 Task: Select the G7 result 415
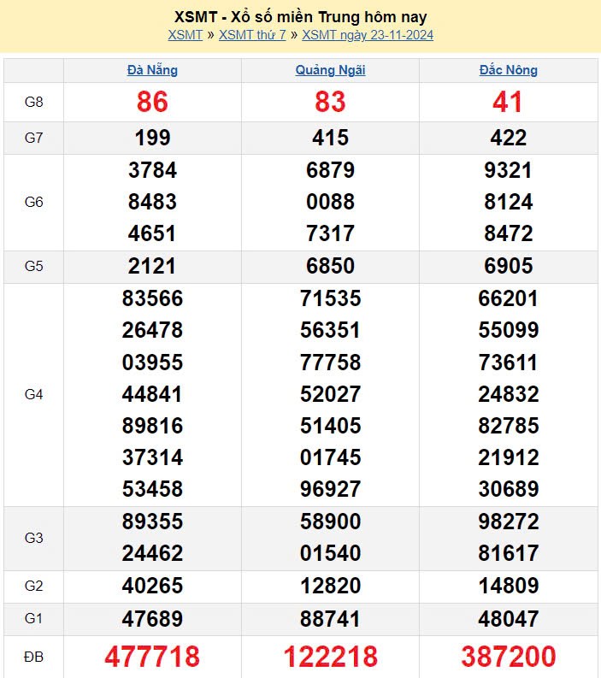pyautogui.click(x=330, y=138)
